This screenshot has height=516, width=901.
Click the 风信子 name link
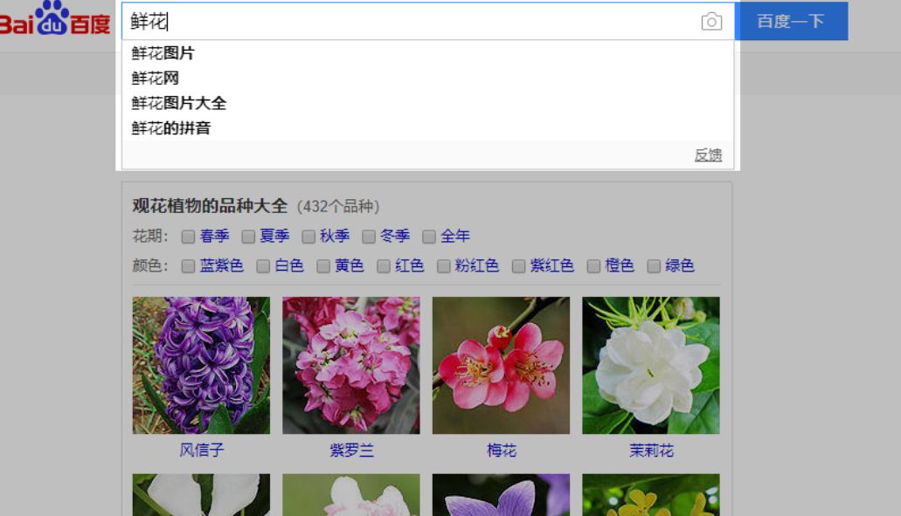click(201, 450)
